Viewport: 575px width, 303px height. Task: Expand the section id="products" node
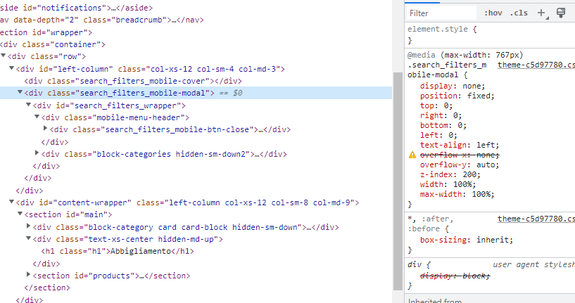click(29, 274)
